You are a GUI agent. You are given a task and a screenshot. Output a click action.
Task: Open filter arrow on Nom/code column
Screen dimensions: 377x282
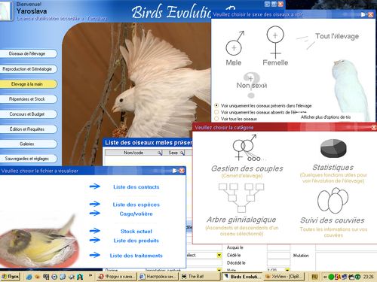coord(160,153)
